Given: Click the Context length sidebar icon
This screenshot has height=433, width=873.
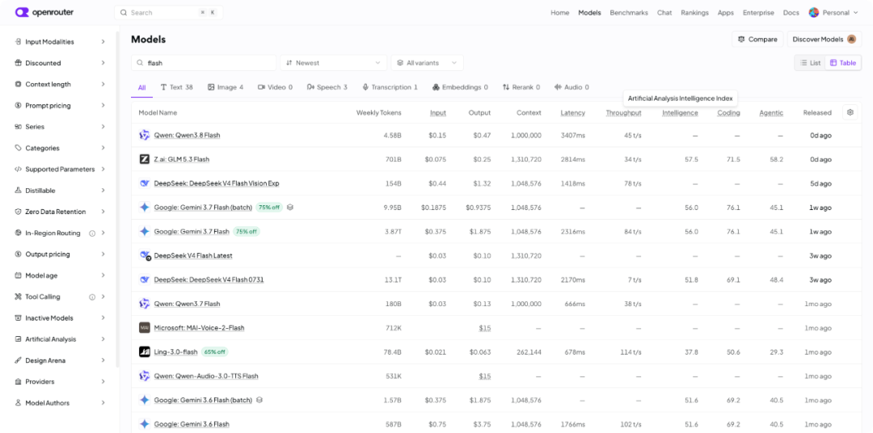Looking at the screenshot, I should (19, 84).
